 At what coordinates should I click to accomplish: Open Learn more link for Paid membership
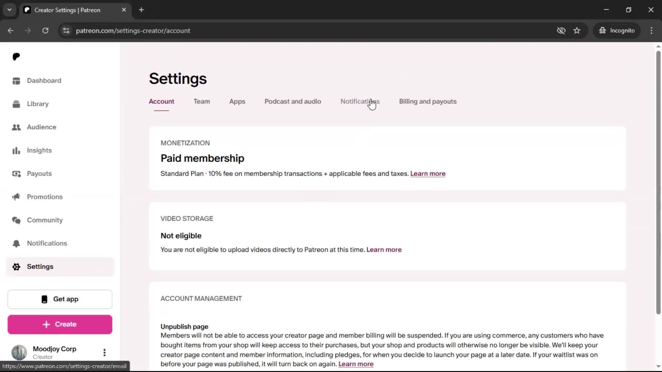pos(428,174)
